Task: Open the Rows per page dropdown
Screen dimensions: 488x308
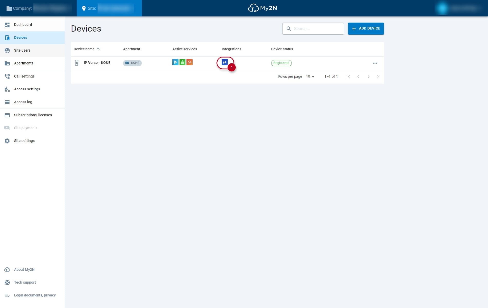Action: coord(310,76)
